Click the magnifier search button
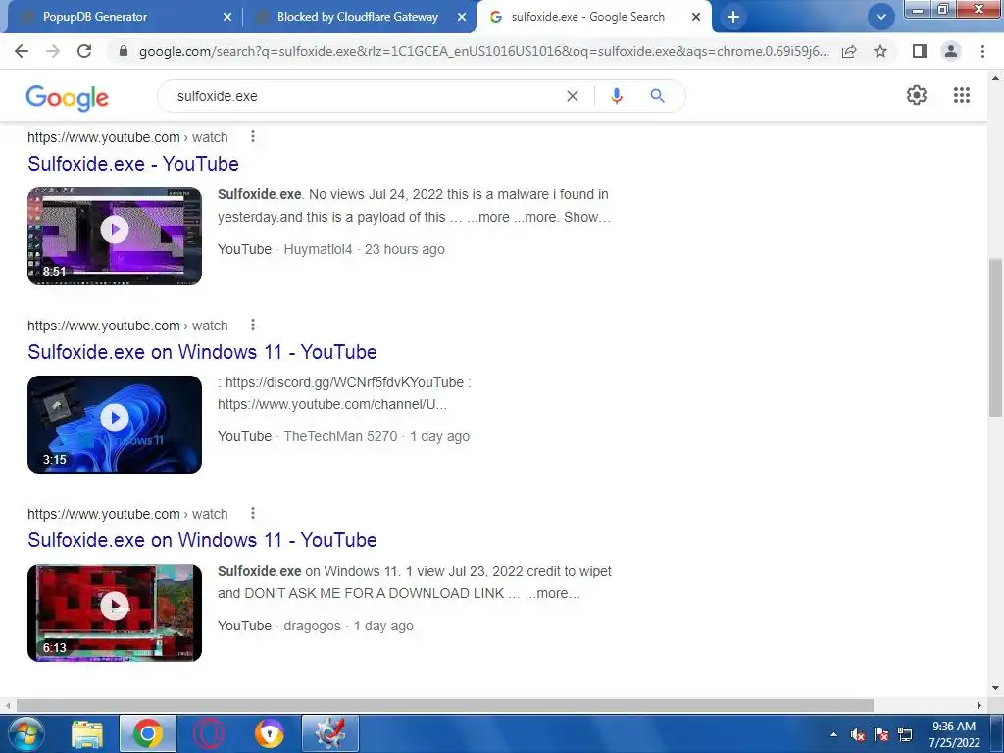Image resolution: width=1004 pixels, height=753 pixels. click(x=657, y=96)
